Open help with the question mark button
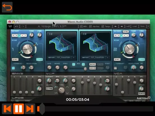This screenshot has height=116, width=155. click(x=148, y=26)
